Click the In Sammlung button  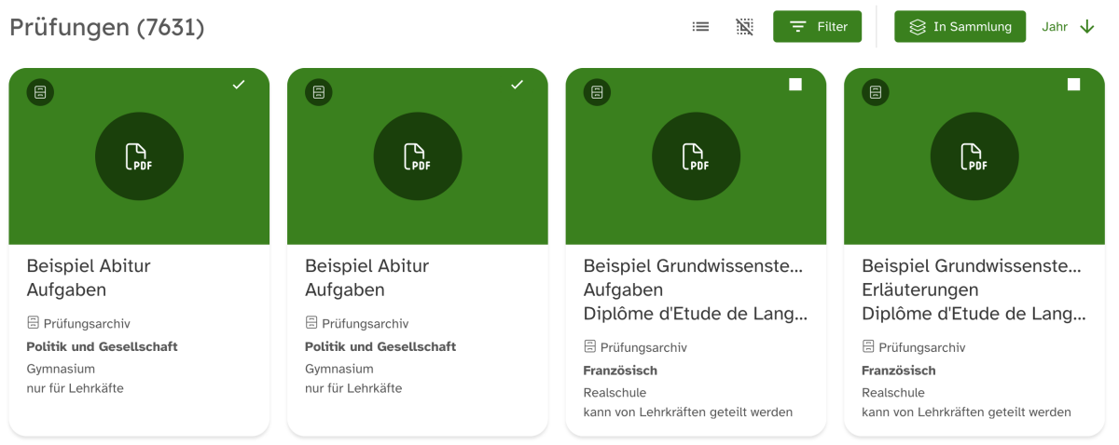click(960, 27)
